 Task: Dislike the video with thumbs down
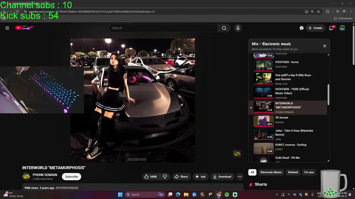165,177
